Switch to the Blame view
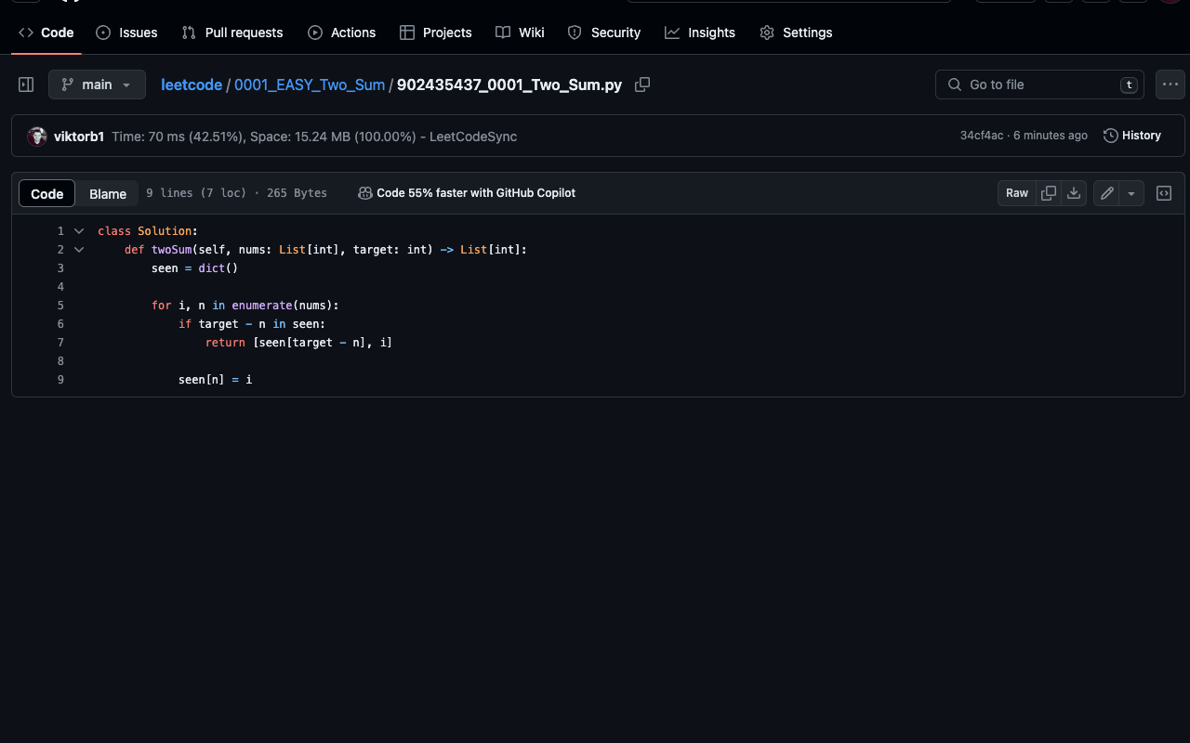This screenshot has height=743, width=1190. [x=107, y=193]
